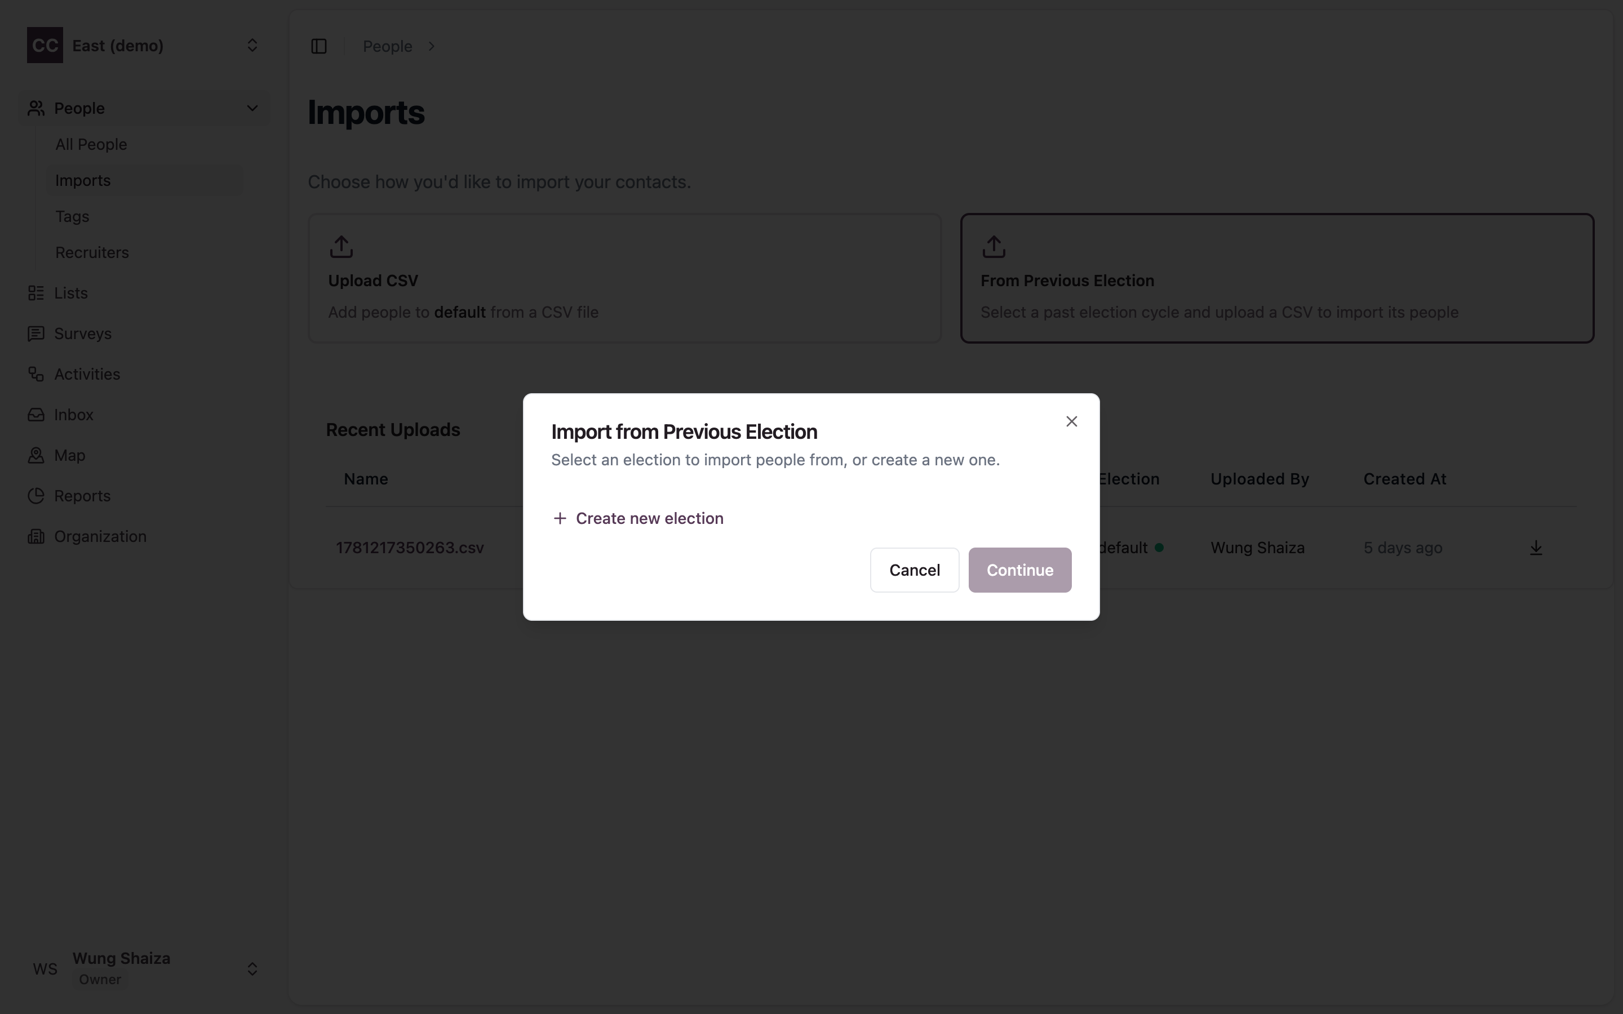Open Tags page
This screenshot has height=1014, width=1623.
pyautogui.click(x=72, y=217)
